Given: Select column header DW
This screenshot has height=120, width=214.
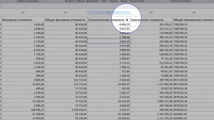Looking at the screenshot, I should tap(194, 13).
